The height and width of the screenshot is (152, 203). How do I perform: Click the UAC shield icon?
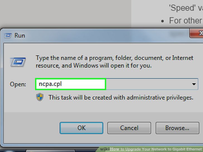pyautogui.click(x=40, y=97)
